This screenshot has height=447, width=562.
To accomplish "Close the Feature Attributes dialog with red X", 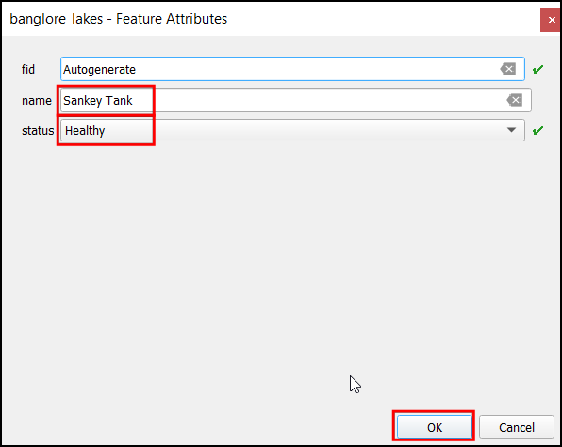I will click(551, 20).
